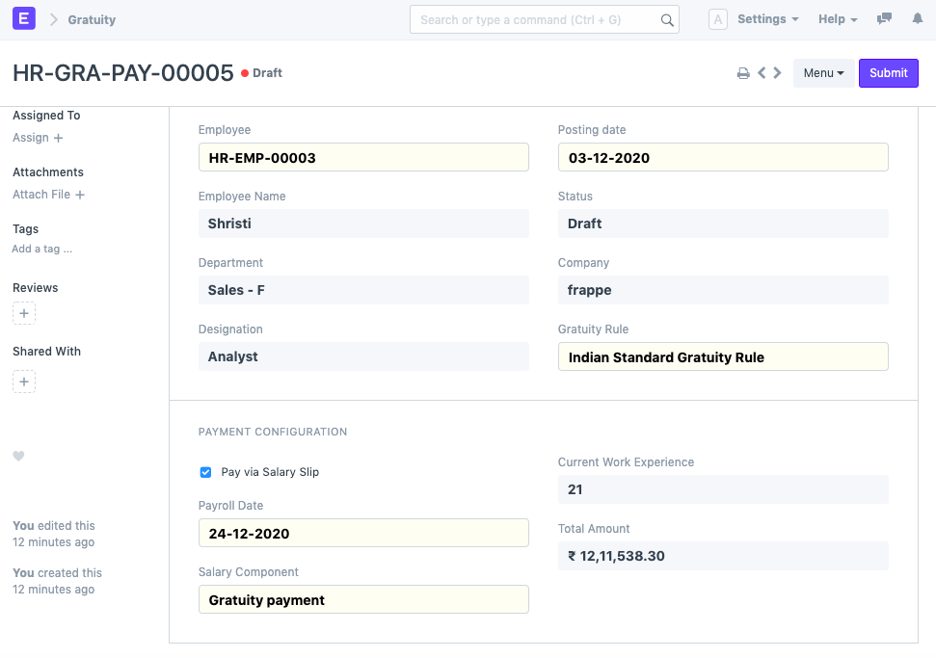Open the chat messages icon
Viewport: 936px width, 658px height.
pyautogui.click(x=884, y=19)
